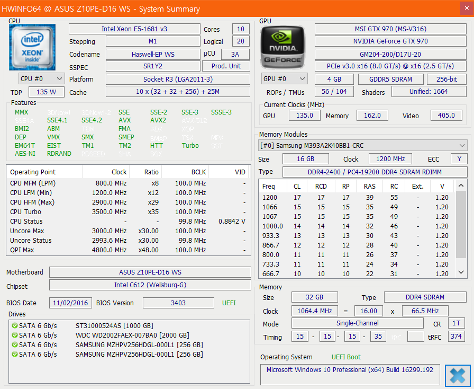Click the Single-Channel mode field
Image resolution: width=474 pixels, height=389 pixels.
pyautogui.click(x=357, y=323)
